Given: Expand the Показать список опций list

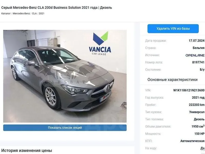Looking at the screenshot, I should (x=65, y=128).
